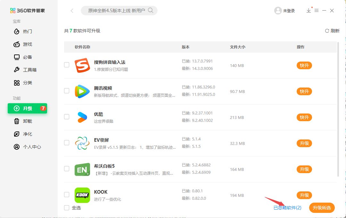Click the 优酷 app icon
The width and height of the screenshot is (346, 218).
coord(82,117)
